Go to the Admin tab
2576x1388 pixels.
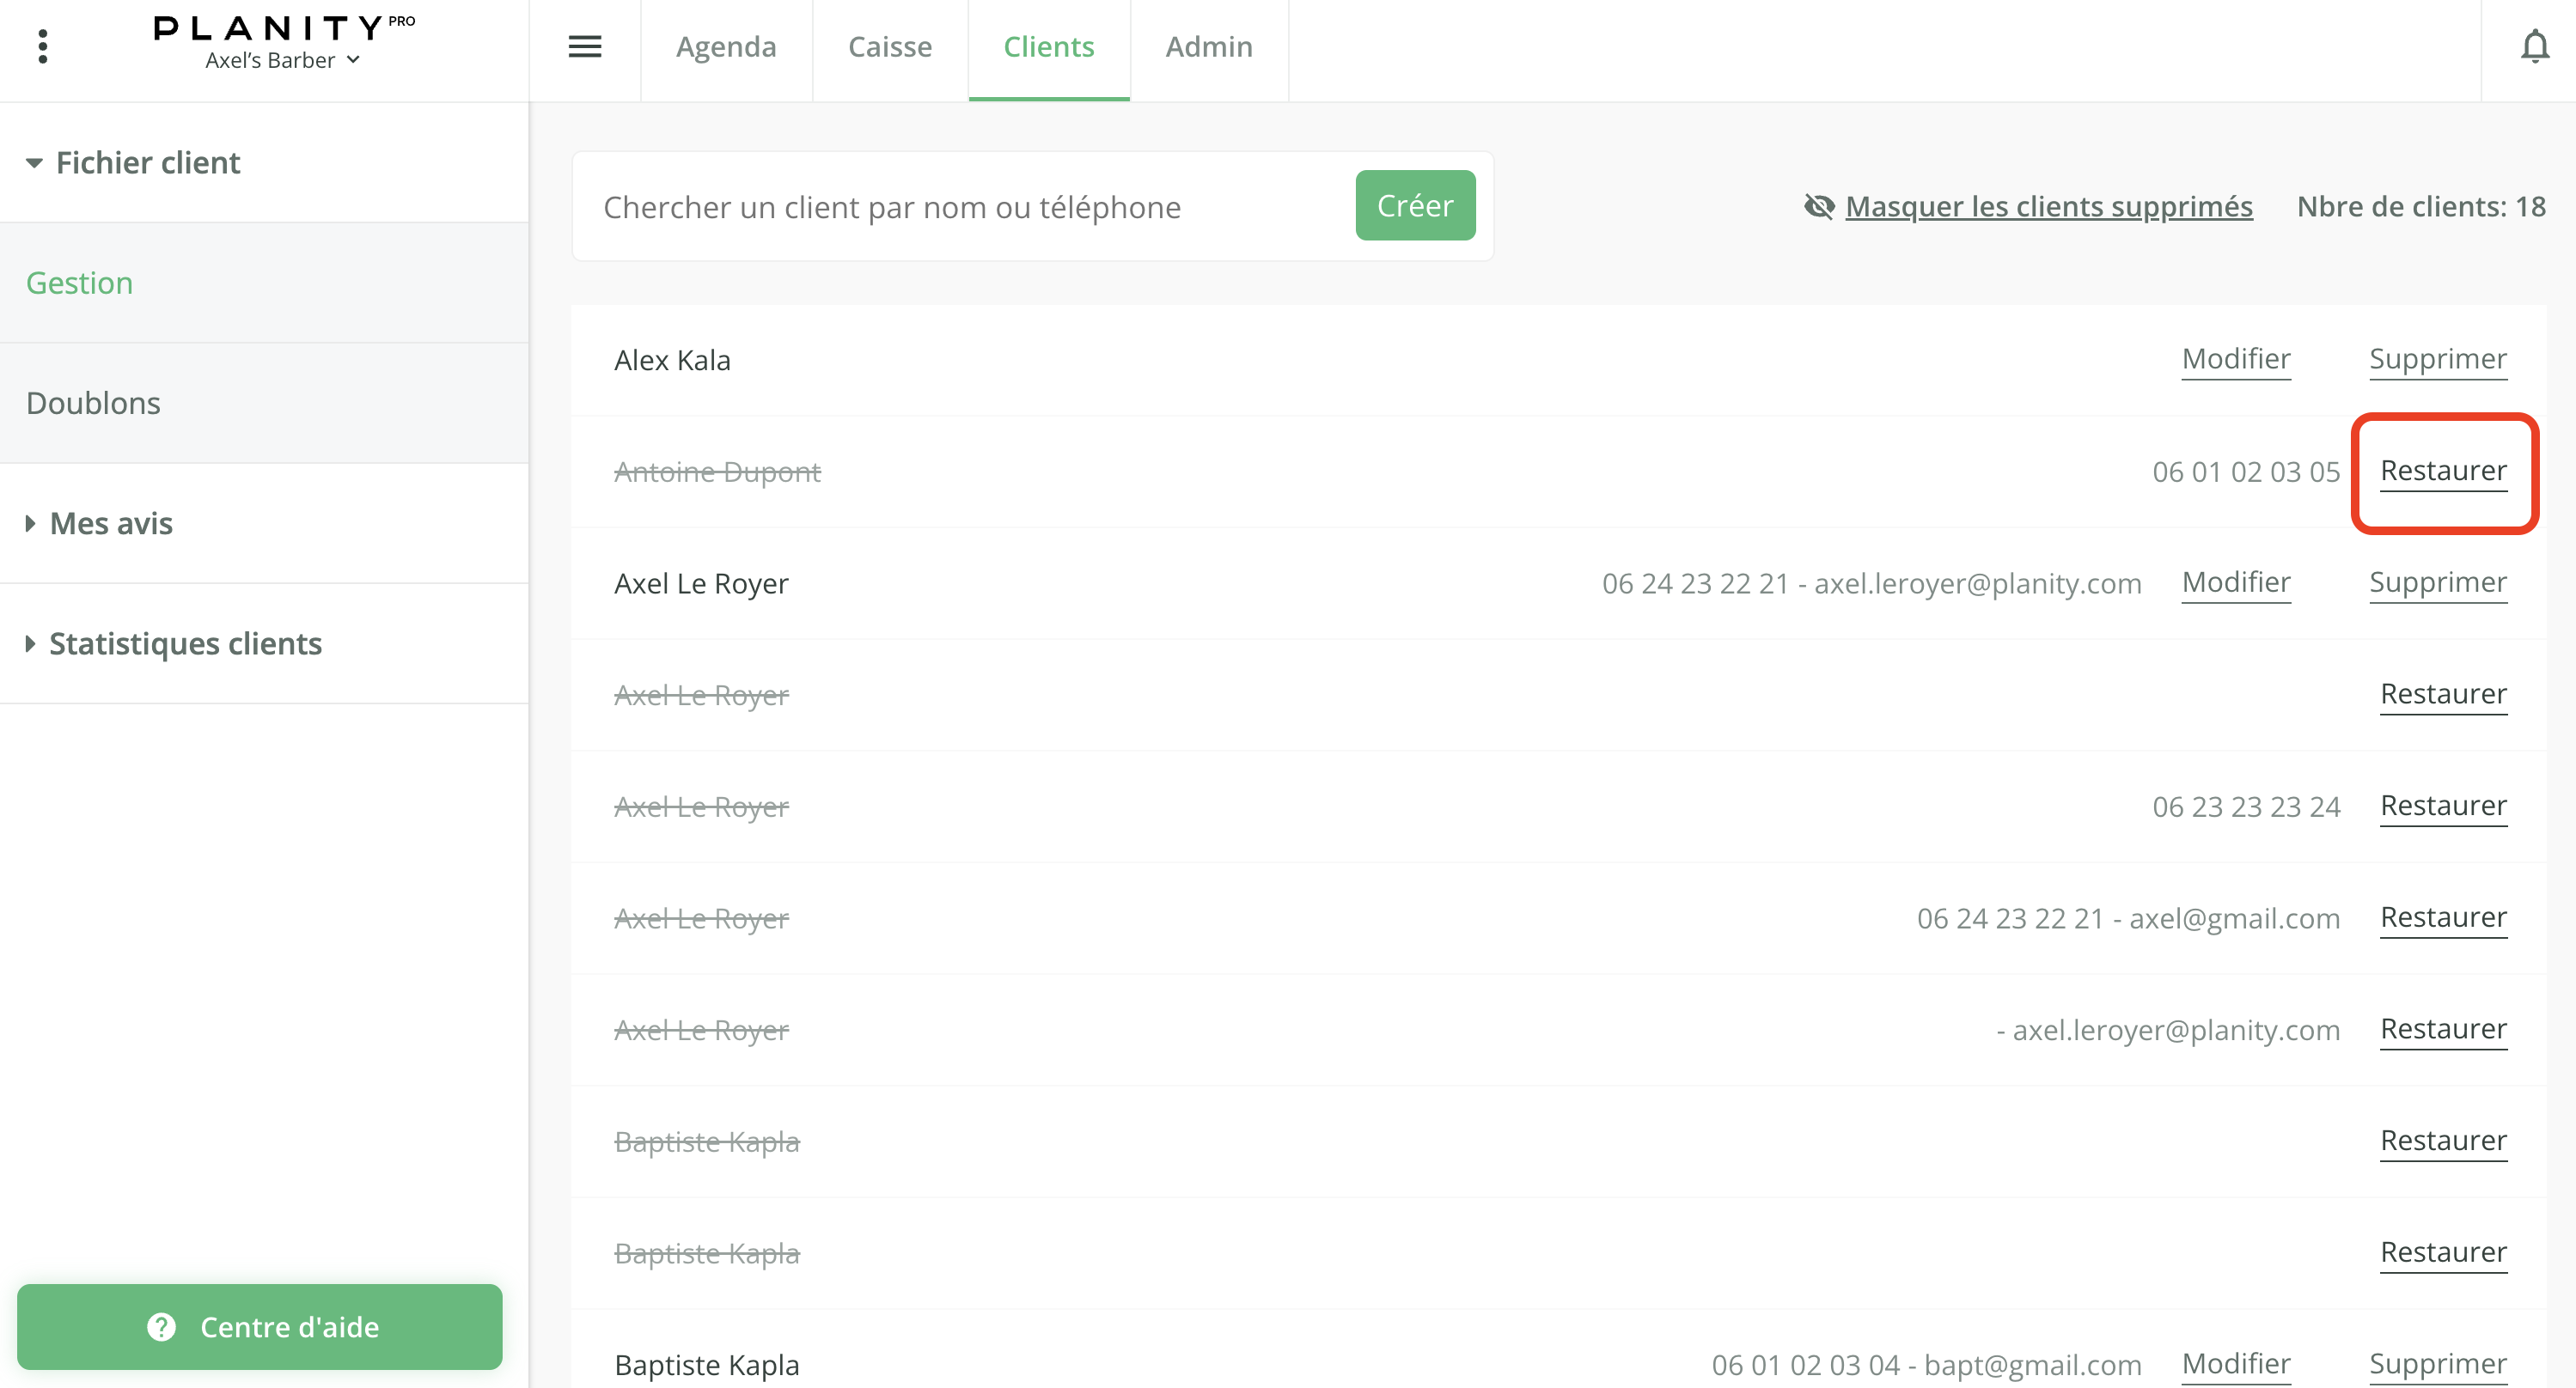coord(1208,47)
